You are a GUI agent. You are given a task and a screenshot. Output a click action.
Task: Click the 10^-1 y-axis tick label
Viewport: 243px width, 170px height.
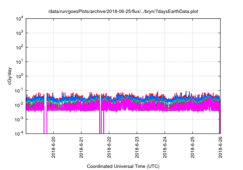click(19, 91)
